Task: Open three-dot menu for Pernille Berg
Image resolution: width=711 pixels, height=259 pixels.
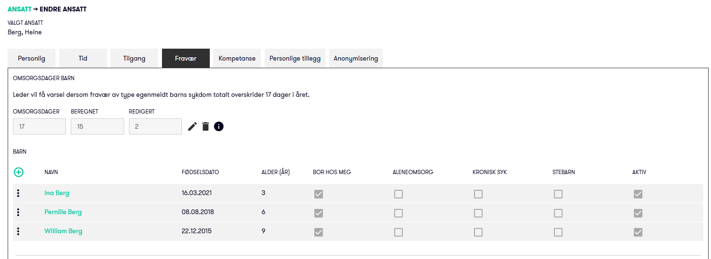Action: [18, 212]
